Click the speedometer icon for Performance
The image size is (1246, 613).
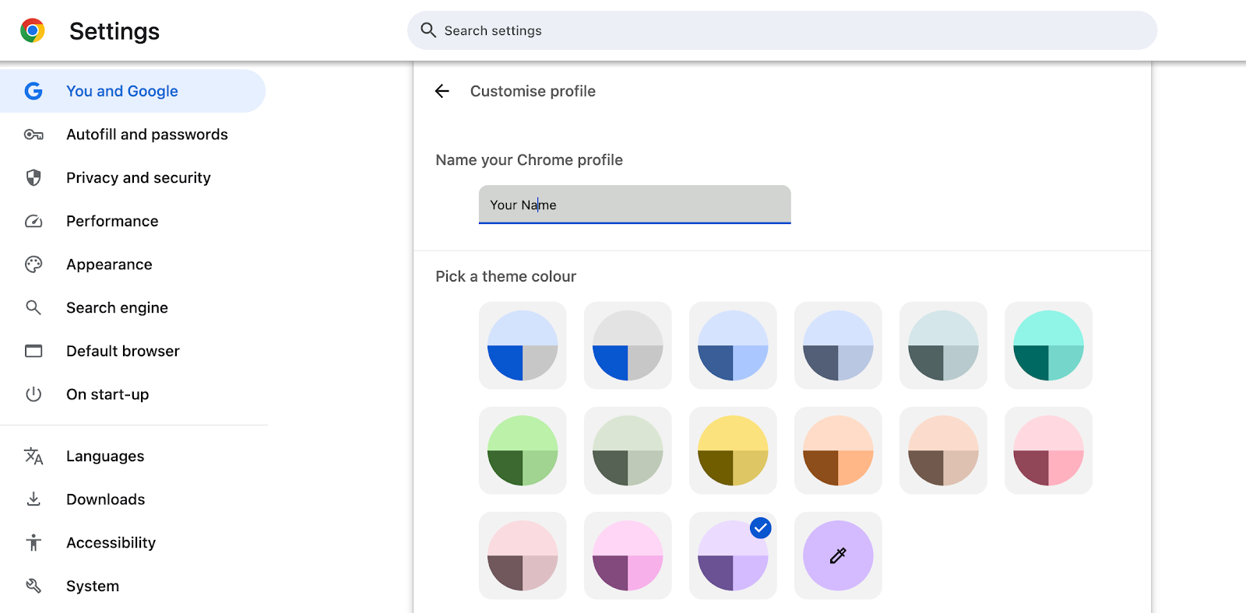click(33, 221)
